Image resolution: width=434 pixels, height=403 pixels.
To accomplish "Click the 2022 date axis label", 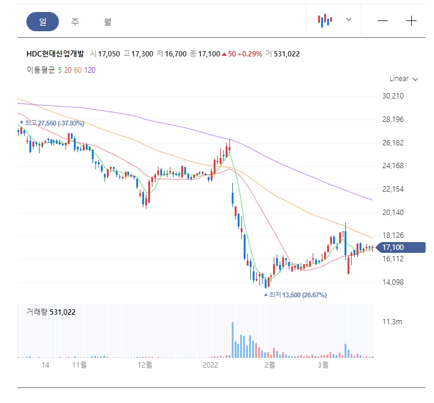I will 210,365.
